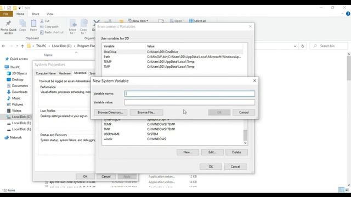
Task: Click Browse File button
Action: [x=146, y=112]
